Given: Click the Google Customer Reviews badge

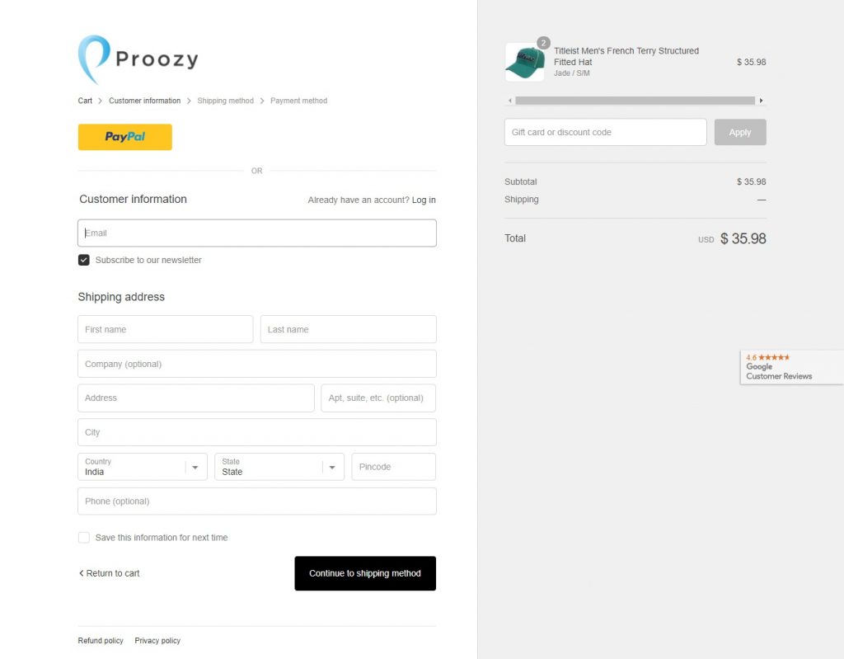Looking at the screenshot, I should pos(790,367).
